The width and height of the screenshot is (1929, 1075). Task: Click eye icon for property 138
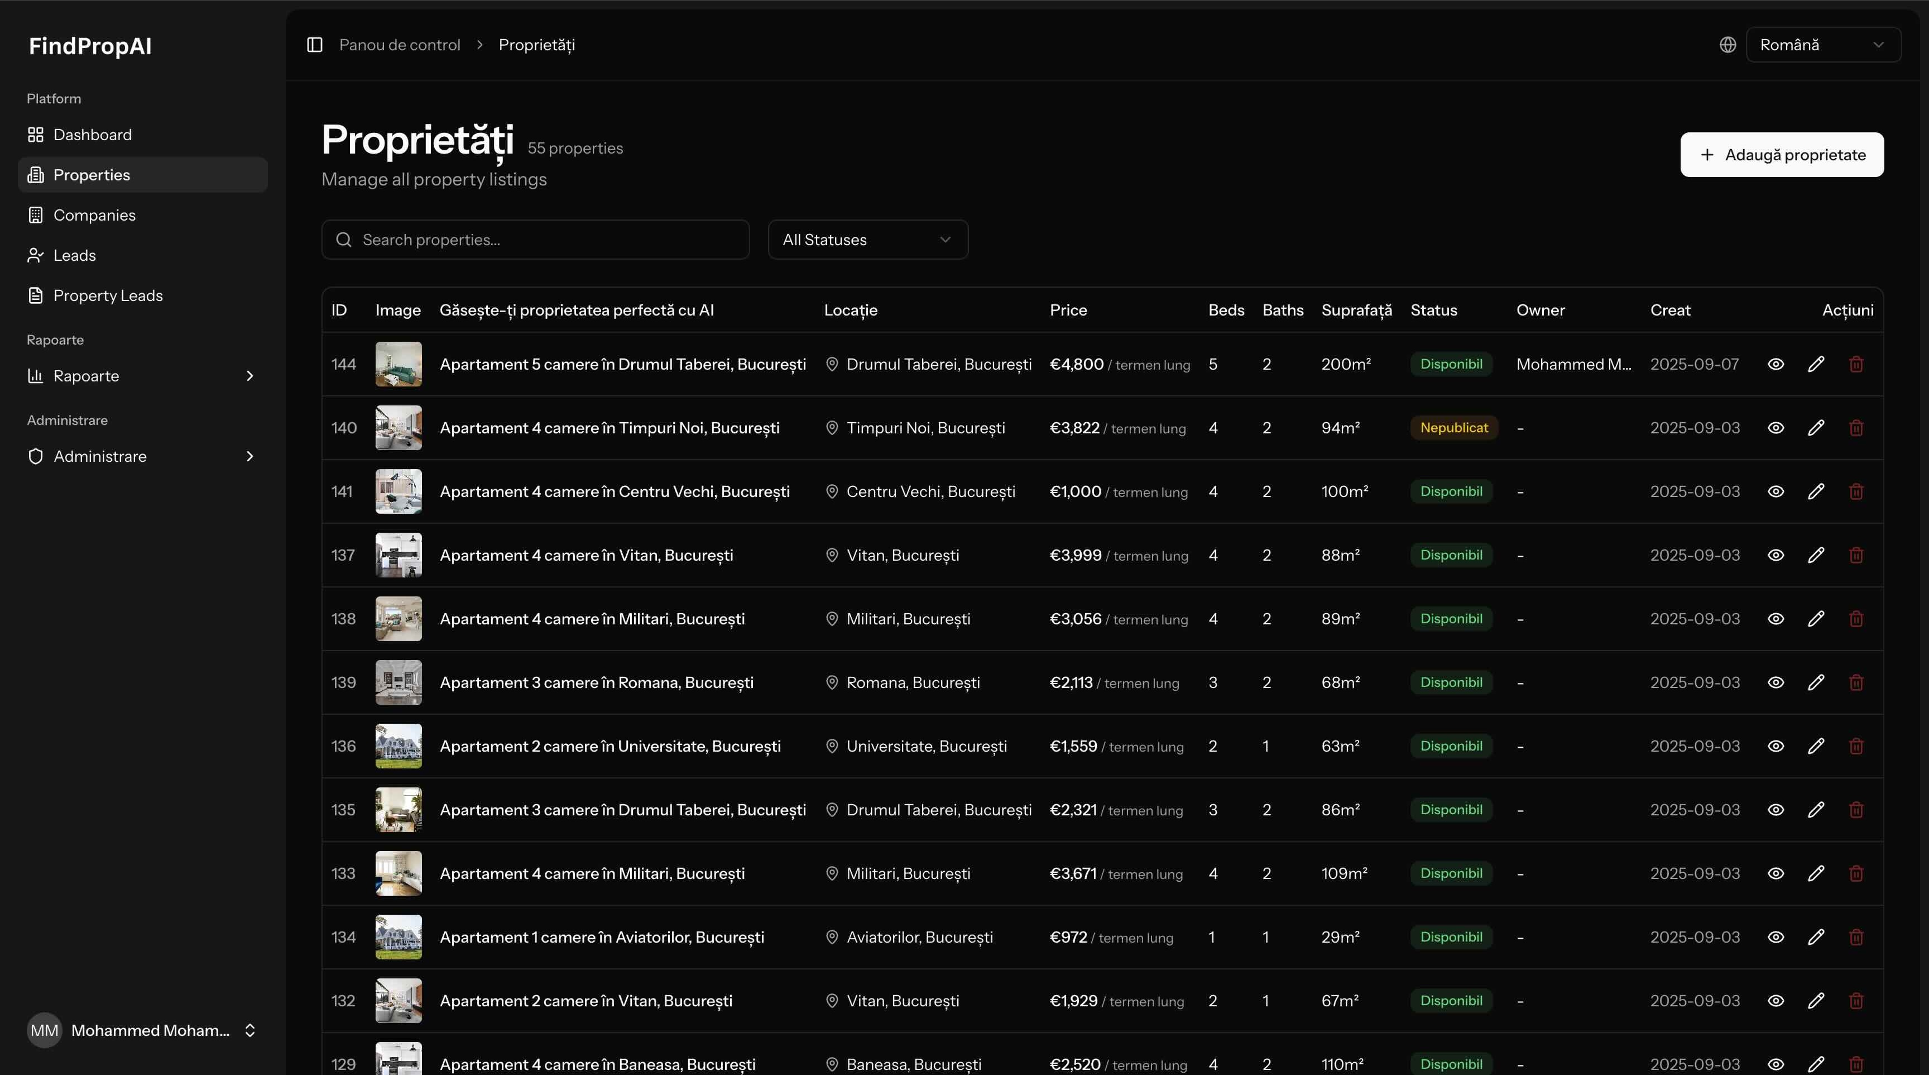pos(1776,619)
